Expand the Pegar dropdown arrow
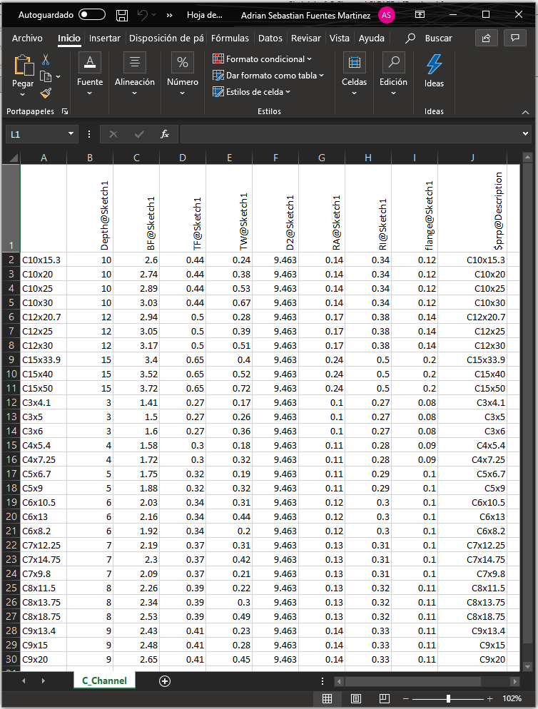This screenshot has width=538, height=709. click(x=23, y=94)
